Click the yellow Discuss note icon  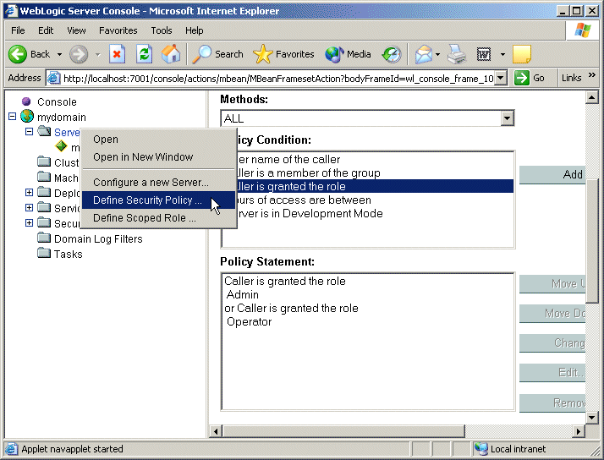[x=522, y=54]
